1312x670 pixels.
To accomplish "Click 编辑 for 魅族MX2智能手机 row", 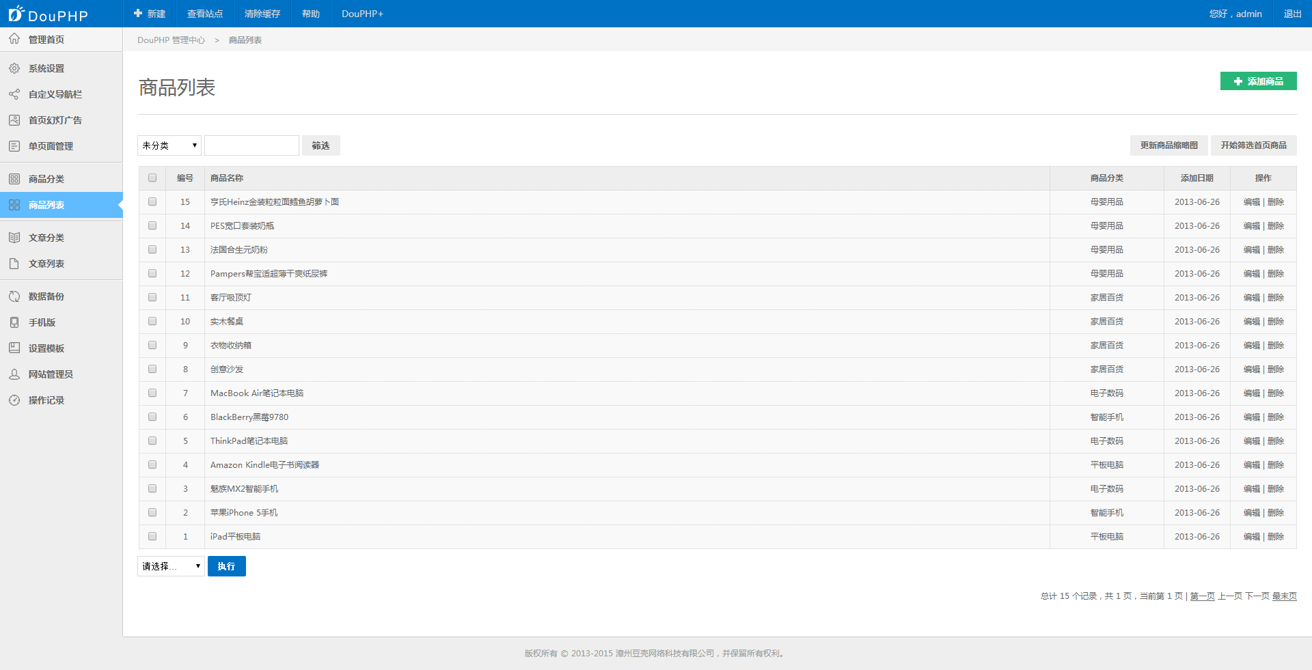I will point(1252,489).
